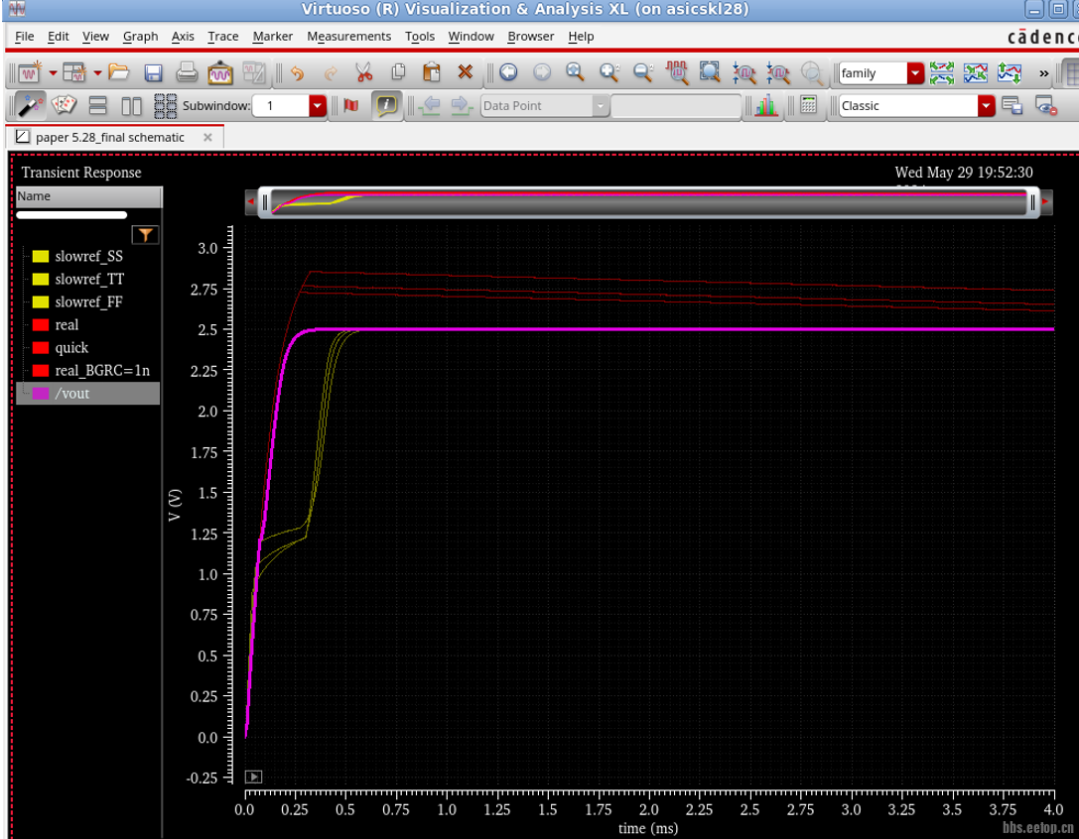The image size is (1079, 839).
Task: Click the magenta /vout color swatch
Action: (x=41, y=394)
